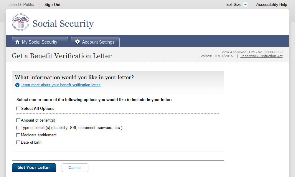The width and height of the screenshot is (297, 179).
Task: Click the home icon in My Social Security tab
Action: 17,42
